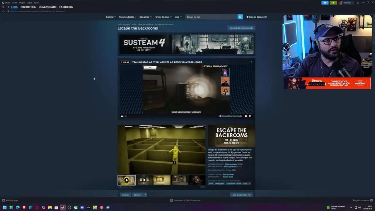Launch Microsoft Edge from taskbar
The image size is (375, 211).
(18, 207)
